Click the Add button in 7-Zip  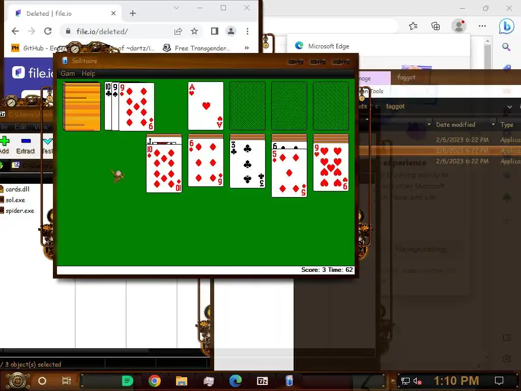pos(5,146)
